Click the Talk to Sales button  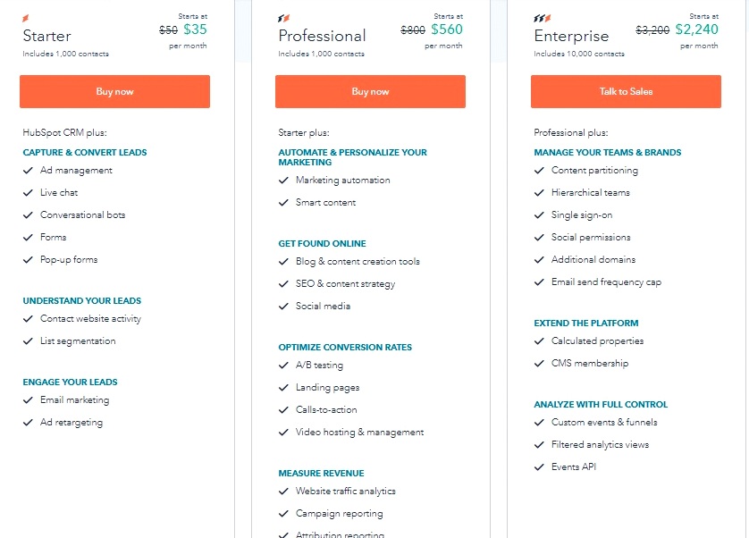pos(625,91)
